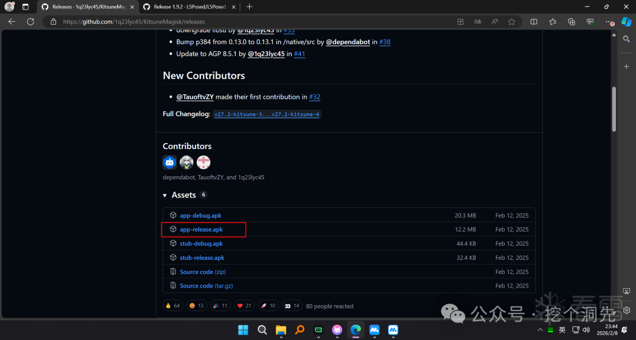Open a new browser tab
The width and height of the screenshot is (636, 340).
click(249, 6)
